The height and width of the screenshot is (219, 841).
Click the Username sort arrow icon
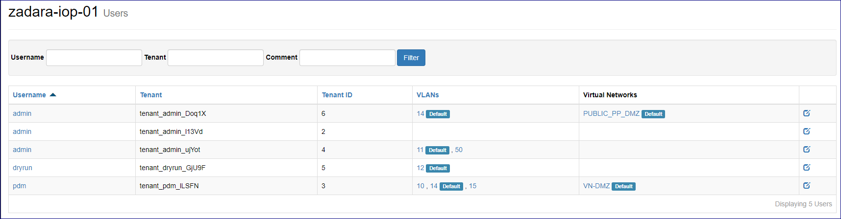(x=53, y=95)
